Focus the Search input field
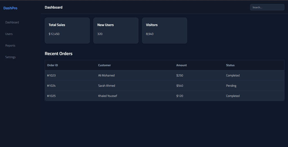288x147 pixels. [267, 7]
